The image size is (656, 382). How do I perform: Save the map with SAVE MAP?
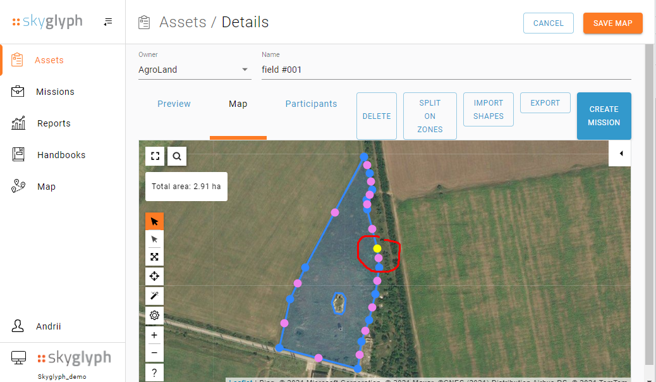(612, 23)
